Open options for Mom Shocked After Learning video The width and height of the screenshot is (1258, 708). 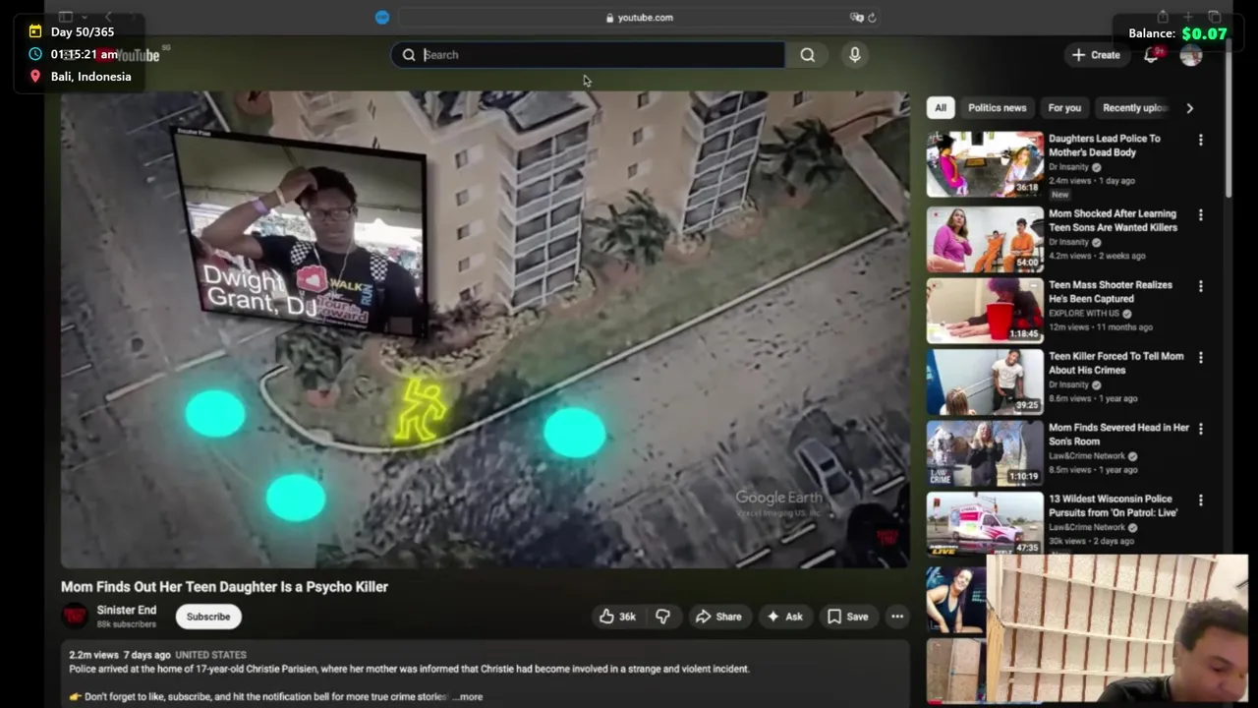coord(1200,215)
